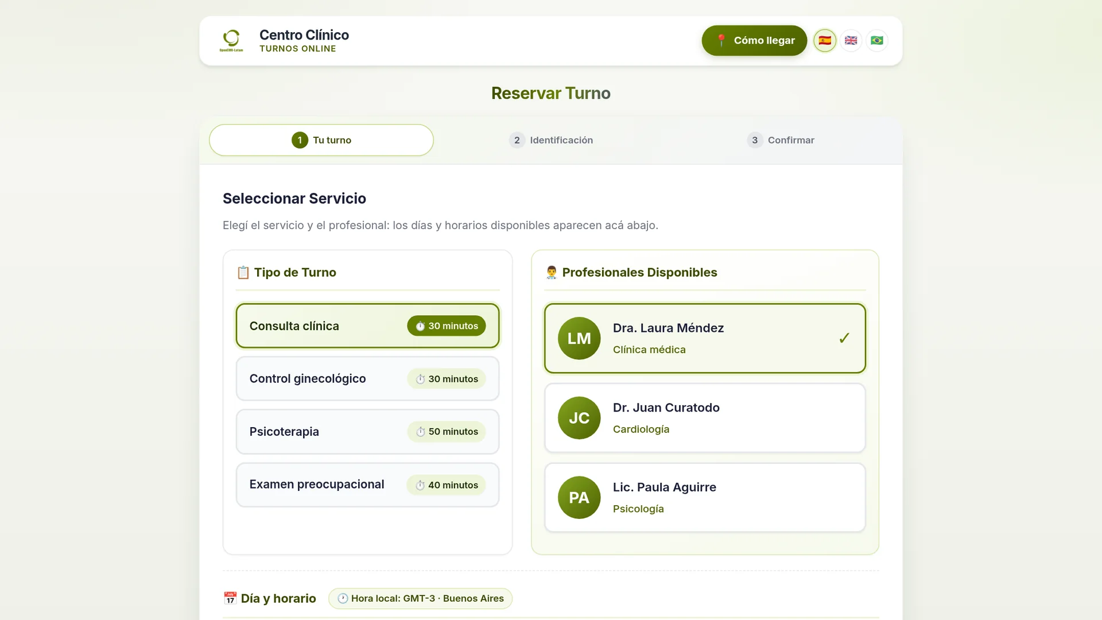Click the Cardiología specialty text

pos(641,429)
